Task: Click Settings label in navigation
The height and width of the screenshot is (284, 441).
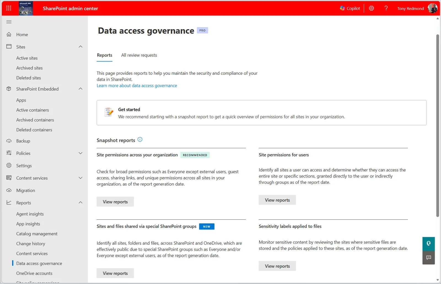Action: pyautogui.click(x=24, y=166)
